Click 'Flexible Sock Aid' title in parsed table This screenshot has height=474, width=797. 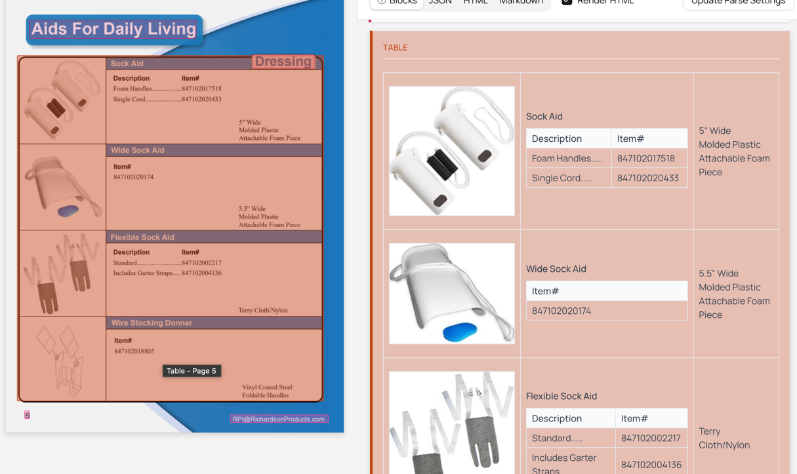coord(562,396)
